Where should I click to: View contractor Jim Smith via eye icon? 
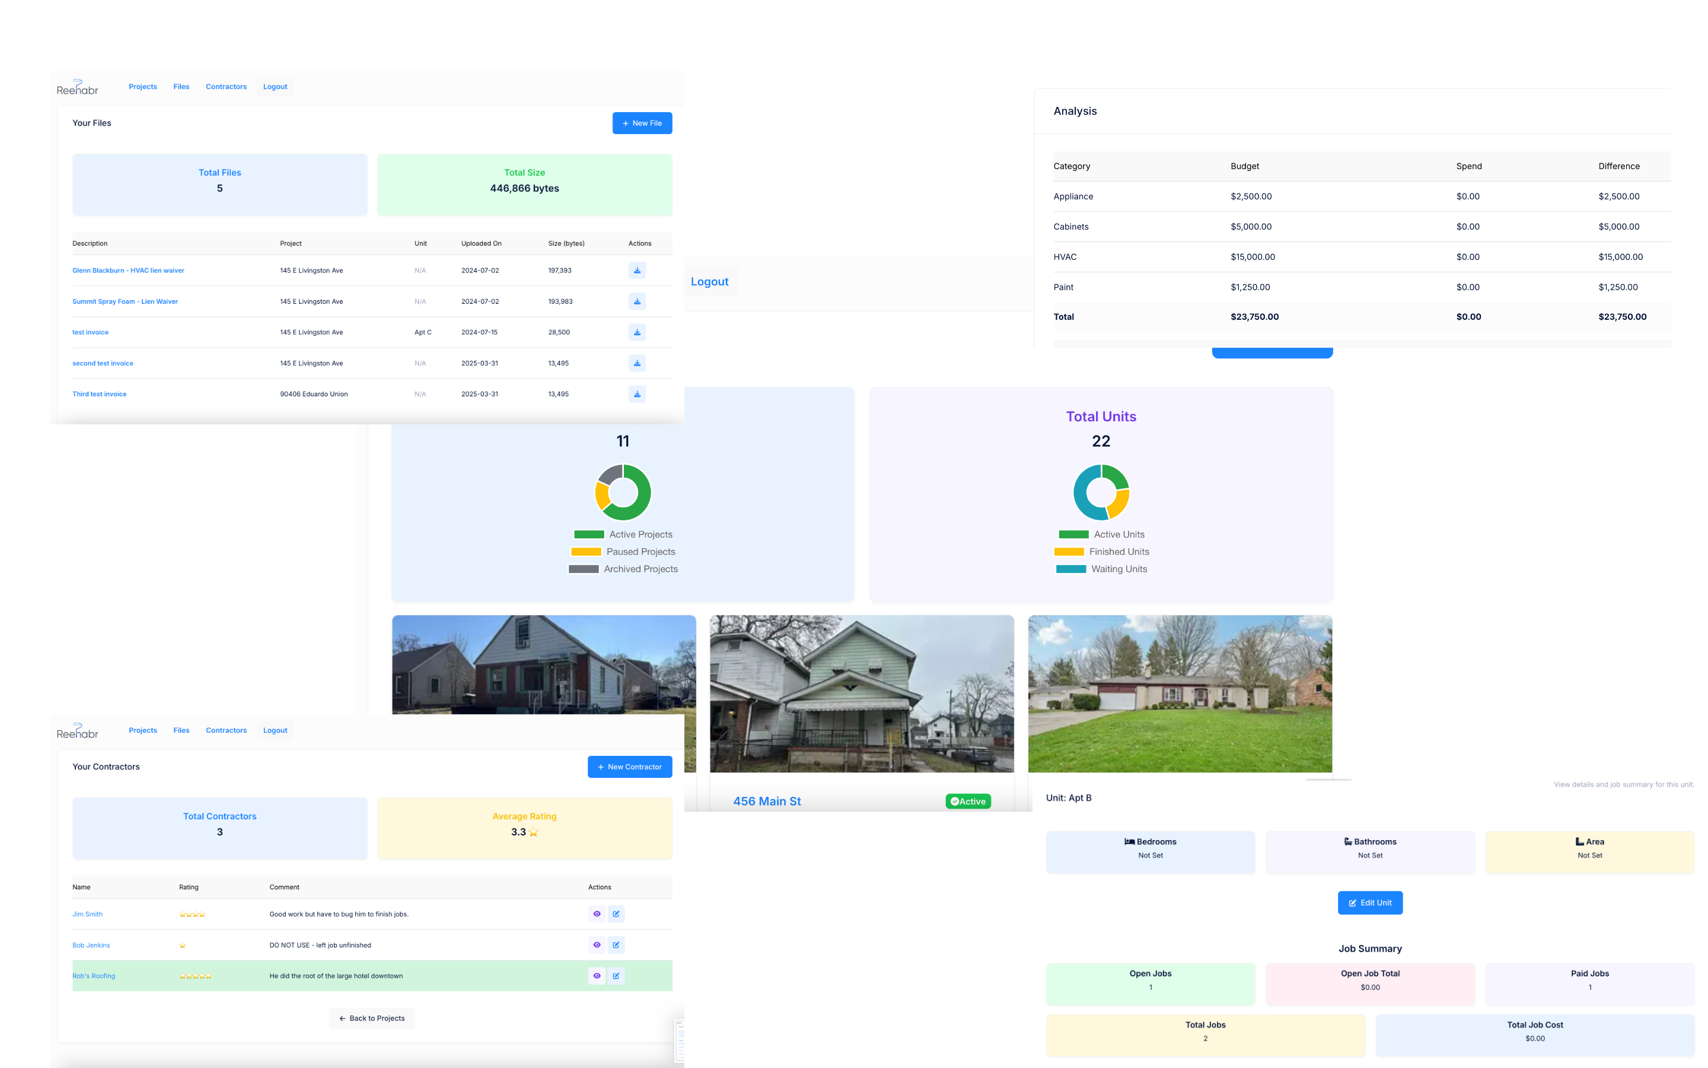point(597,914)
